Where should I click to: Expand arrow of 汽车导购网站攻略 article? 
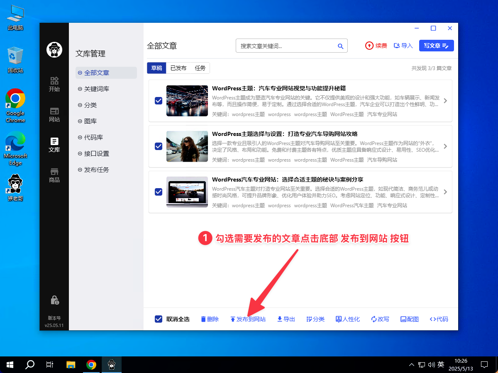tap(445, 146)
